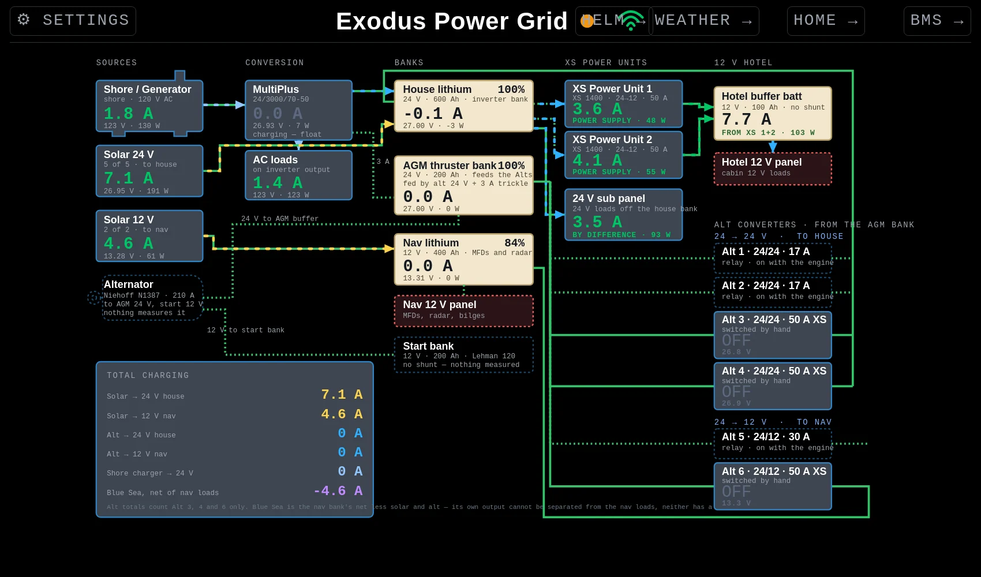This screenshot has height=577, width=981.
Task: Open the Hotel buffer batt card
Action: [x=773, y=114]
